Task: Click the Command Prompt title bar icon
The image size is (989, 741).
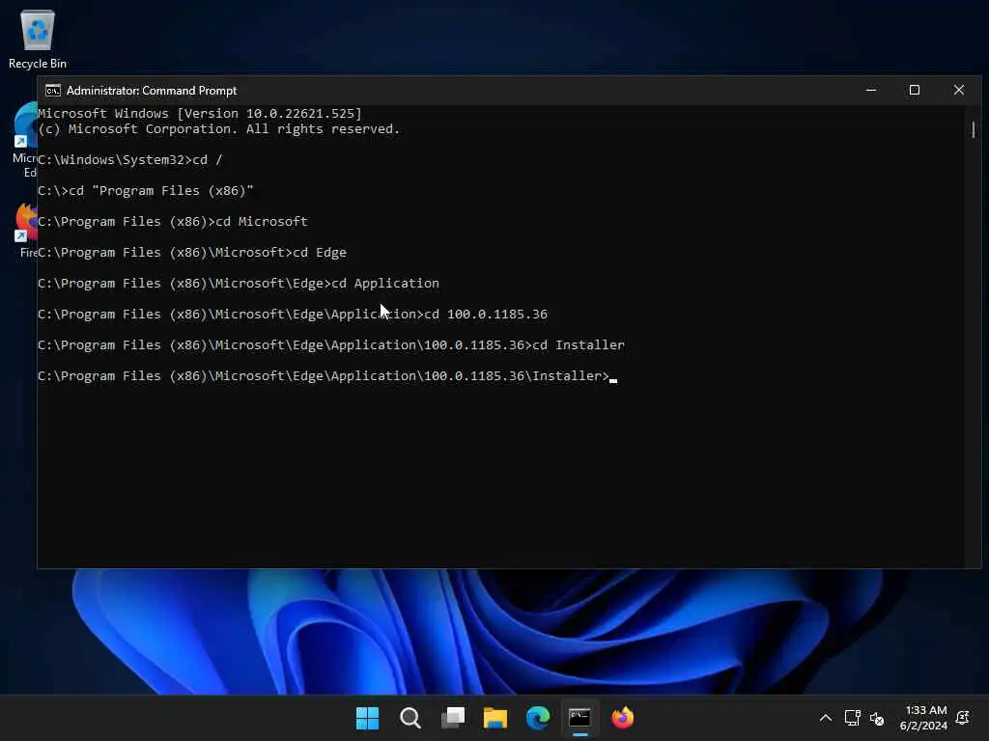Action: click(53, 91)
